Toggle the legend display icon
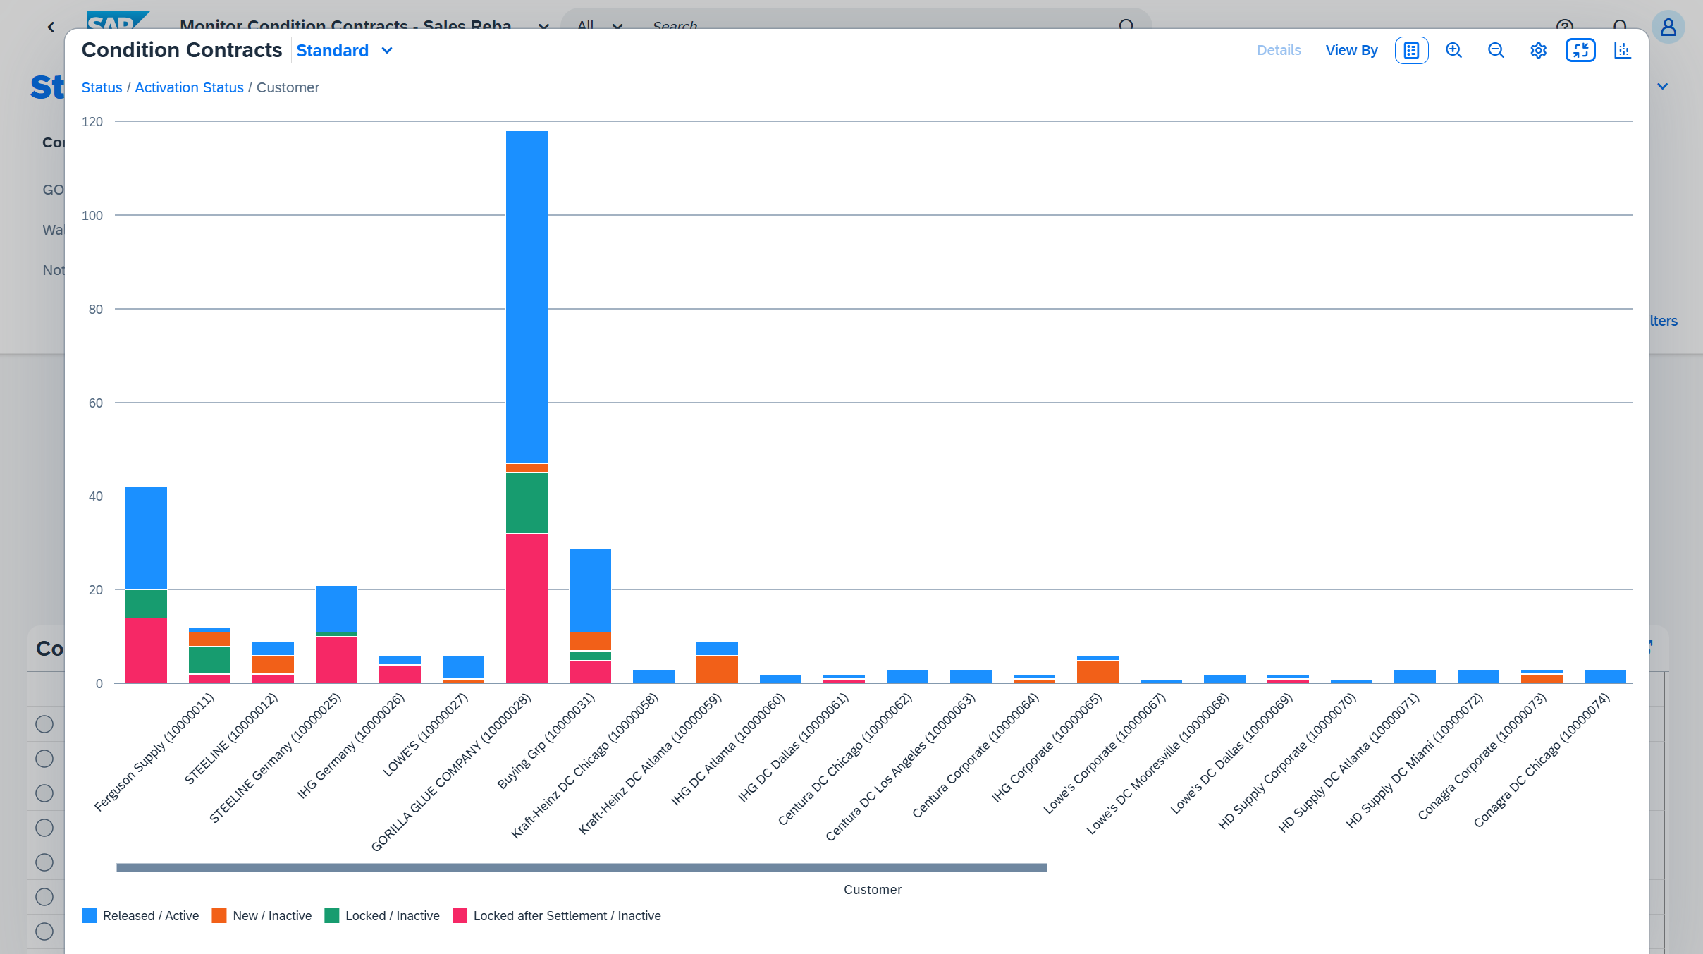The width and height of the screenshot is (1703, 954). pos(1411,50)
